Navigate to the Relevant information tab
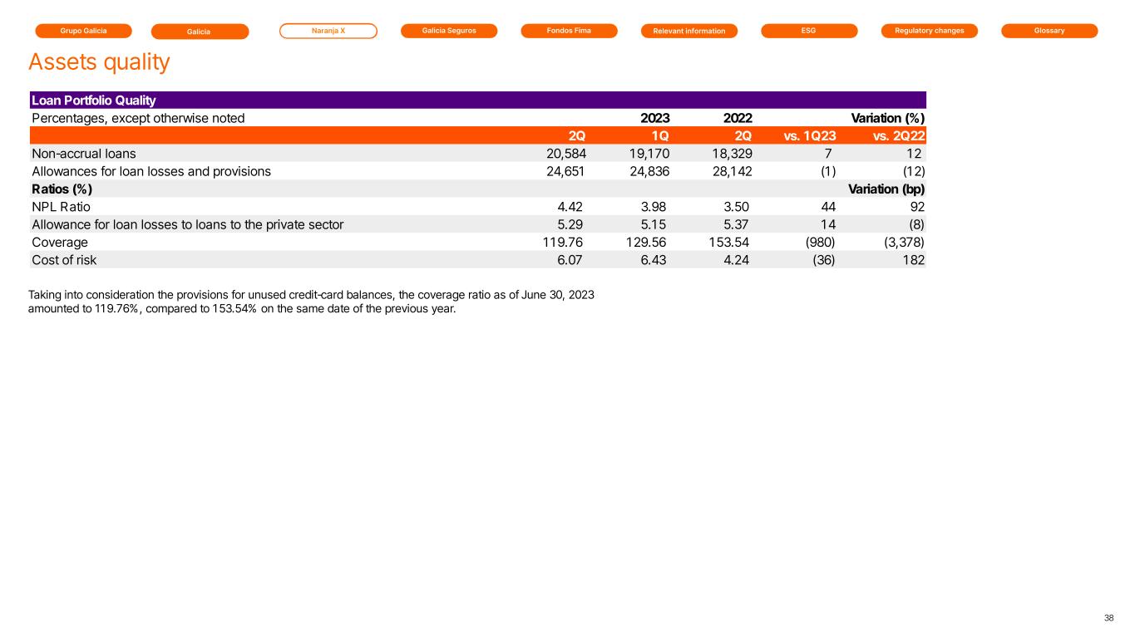The height and width of the screenshot is (638, 1135). [689, 32]
